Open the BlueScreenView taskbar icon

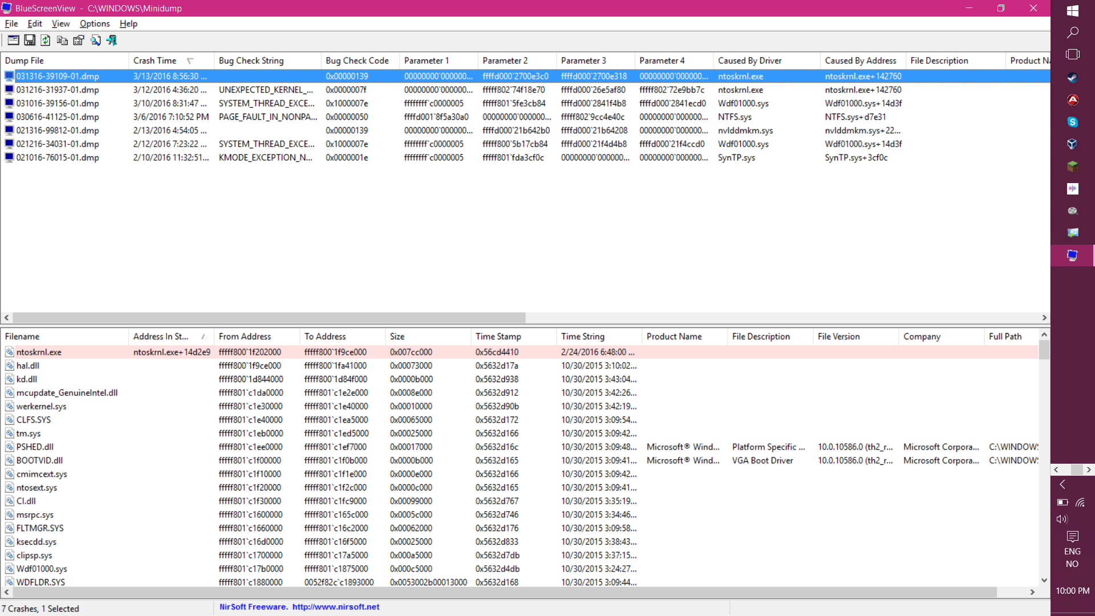(1072, 255)
